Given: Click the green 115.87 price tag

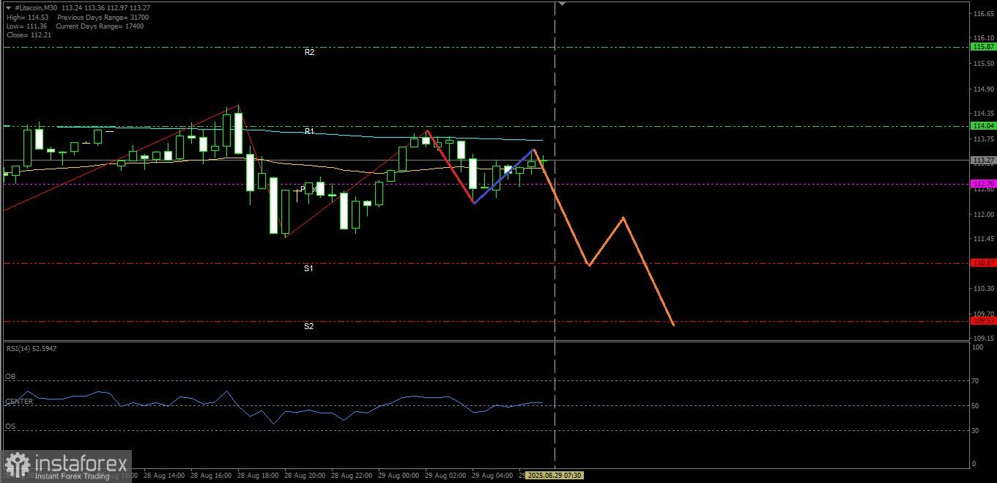Looking at the screenshot, I should click(982, 47).
